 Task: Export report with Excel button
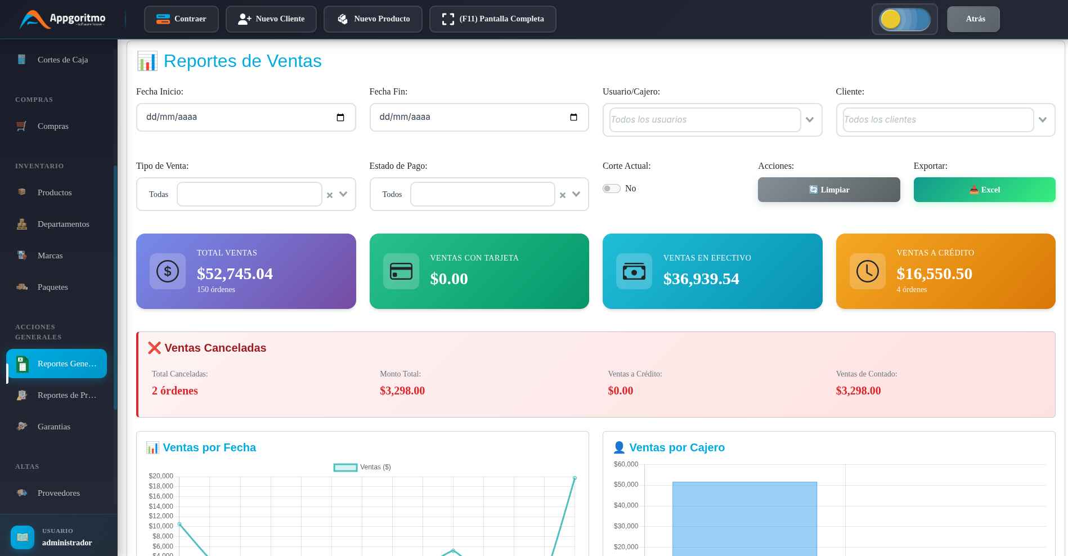(x=984, y=190)
